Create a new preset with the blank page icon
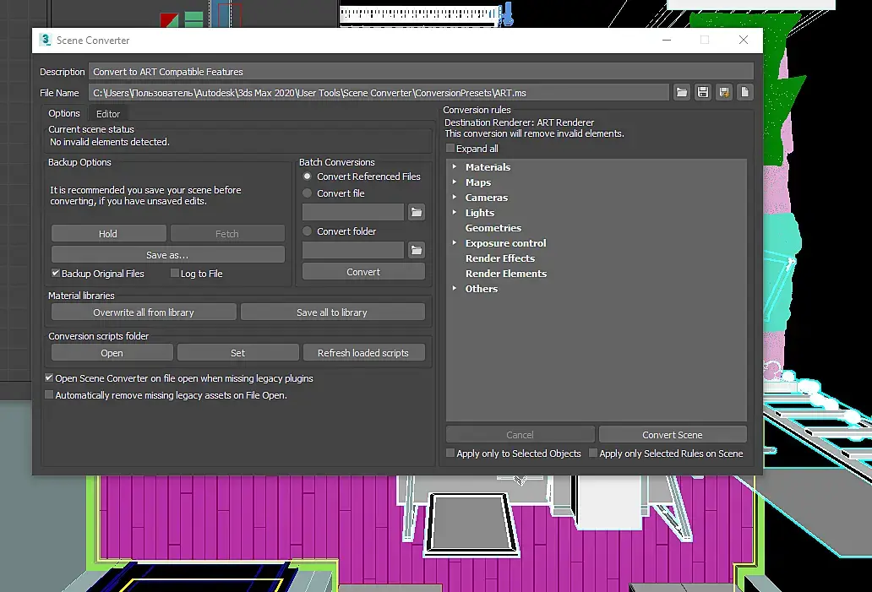The width and height of the screenshot is (872, 592). [745, 92]
